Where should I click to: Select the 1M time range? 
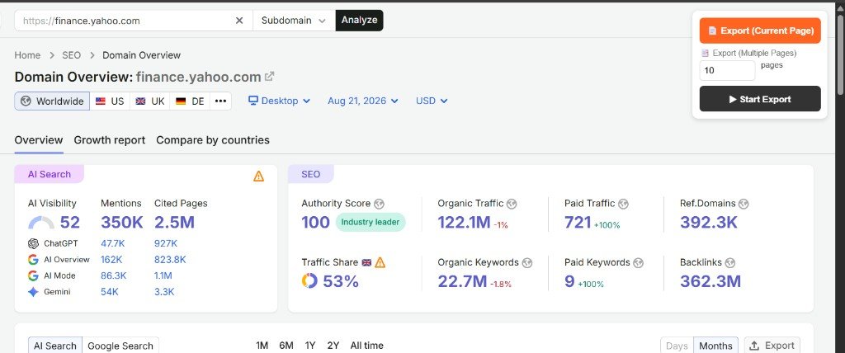point(262,346)
